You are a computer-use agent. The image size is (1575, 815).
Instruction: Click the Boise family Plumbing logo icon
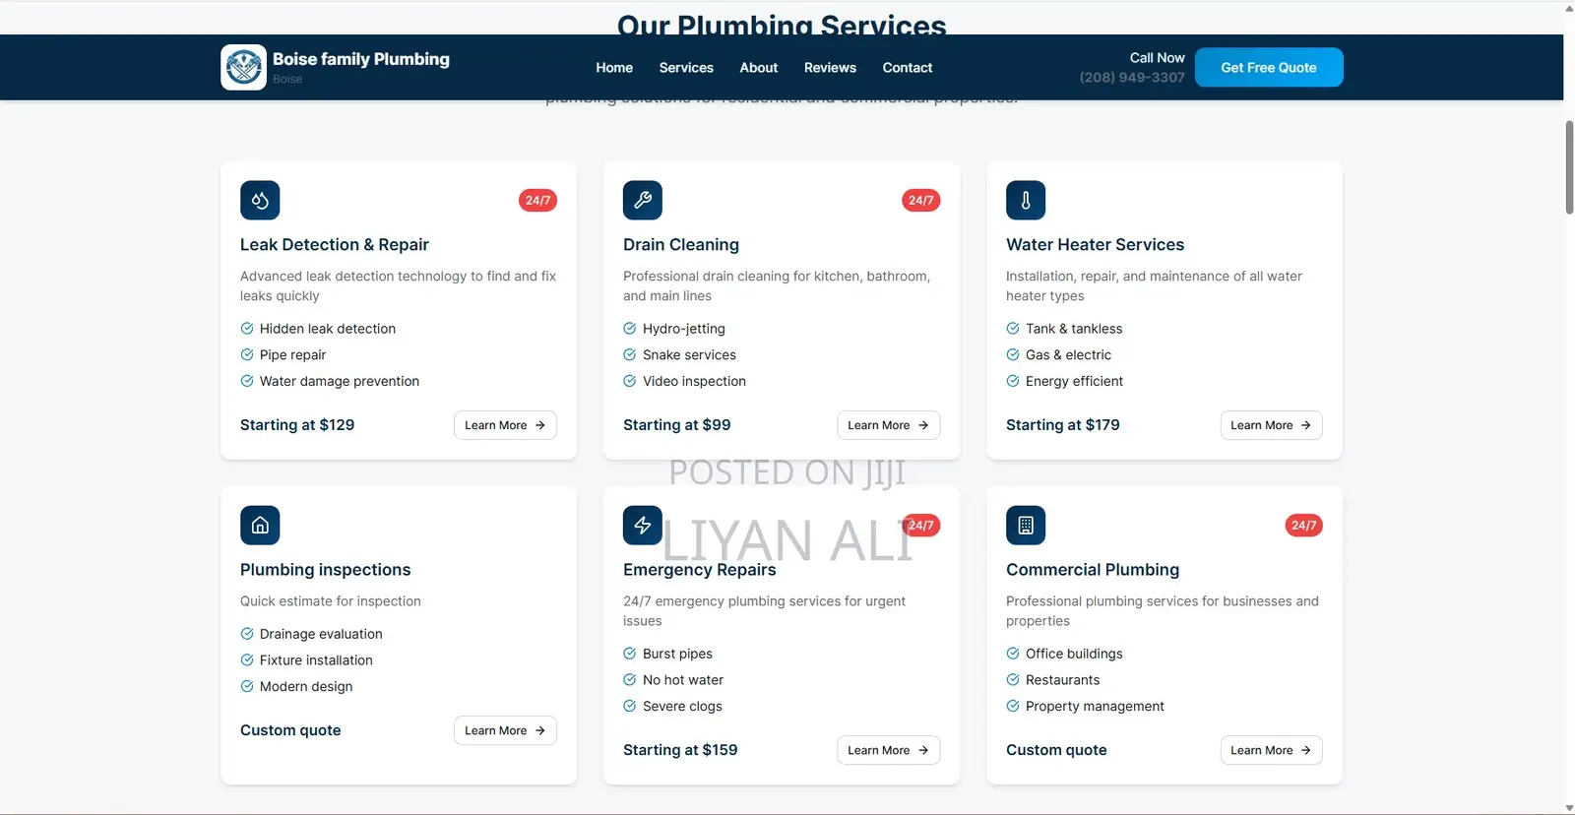coord(243,67)
